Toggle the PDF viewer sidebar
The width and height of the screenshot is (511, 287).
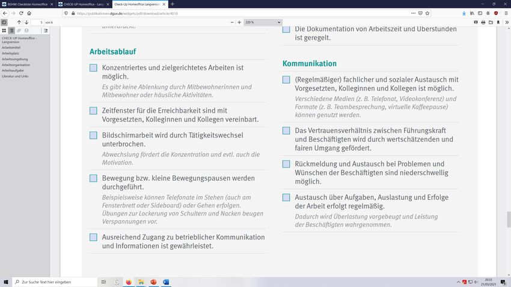click(4, 22)
